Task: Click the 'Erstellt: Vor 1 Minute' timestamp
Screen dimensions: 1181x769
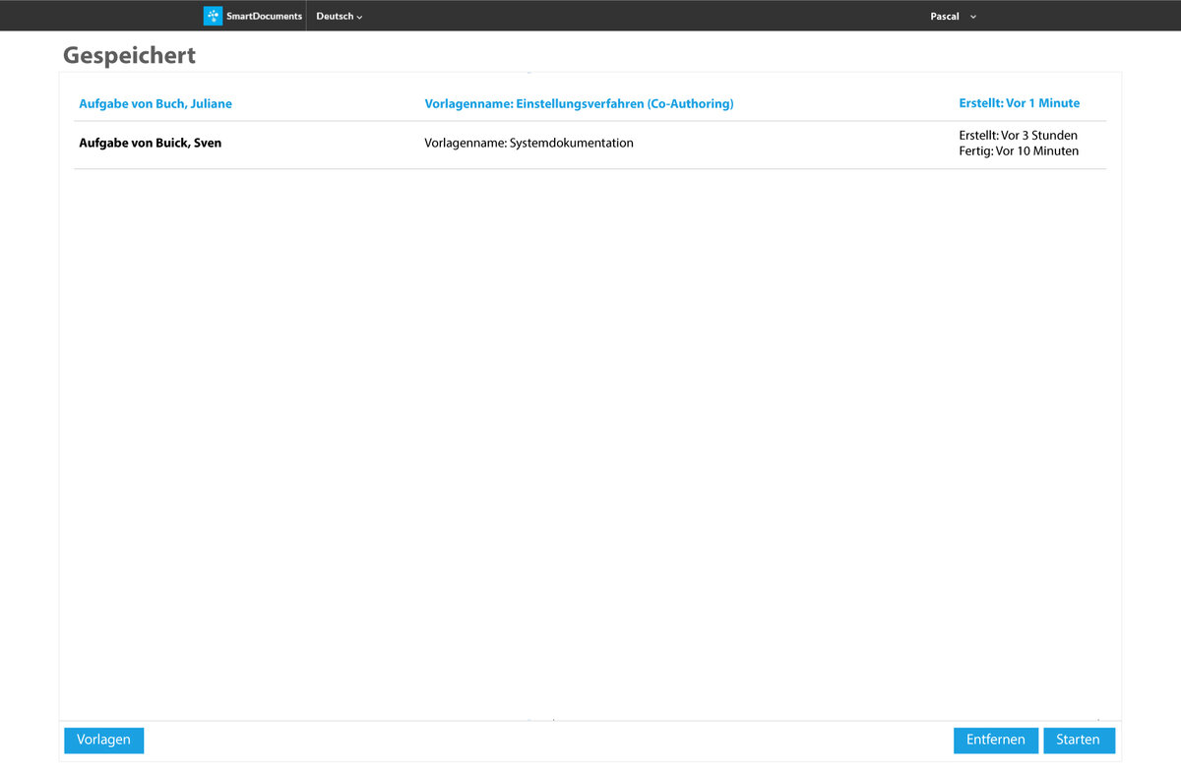Action: (x=1019, y=103)
